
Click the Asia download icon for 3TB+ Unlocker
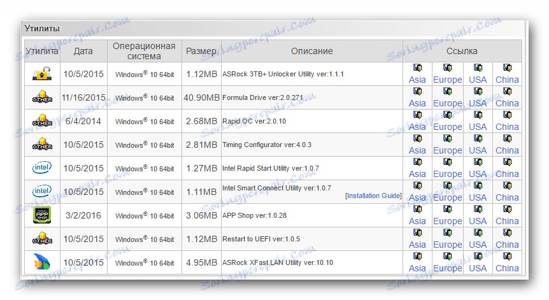coord(417,68)
